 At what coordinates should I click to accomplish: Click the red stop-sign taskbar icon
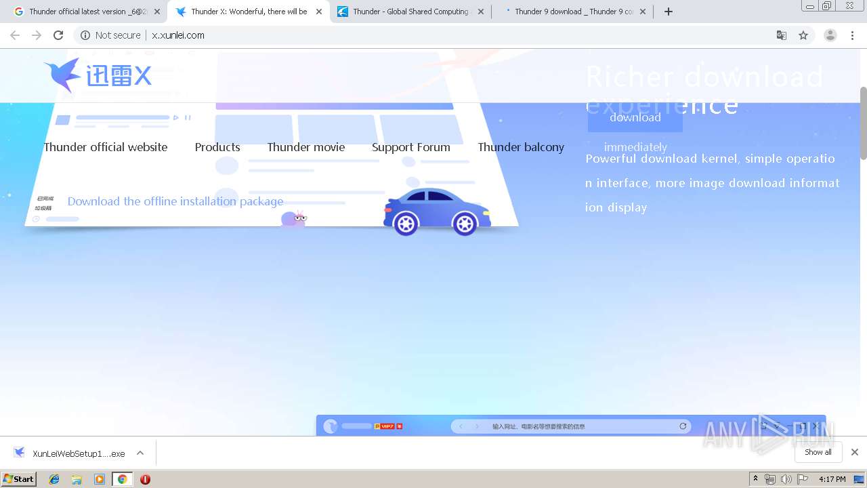point(145,479)
